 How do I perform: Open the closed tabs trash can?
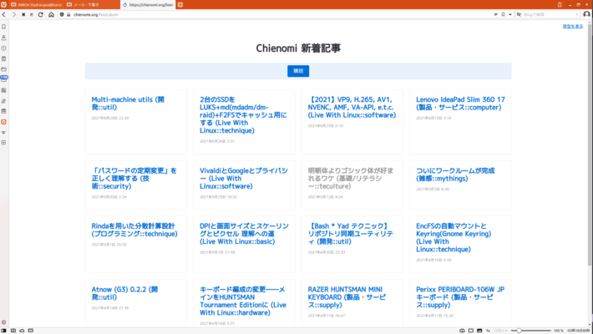point(560,5)
